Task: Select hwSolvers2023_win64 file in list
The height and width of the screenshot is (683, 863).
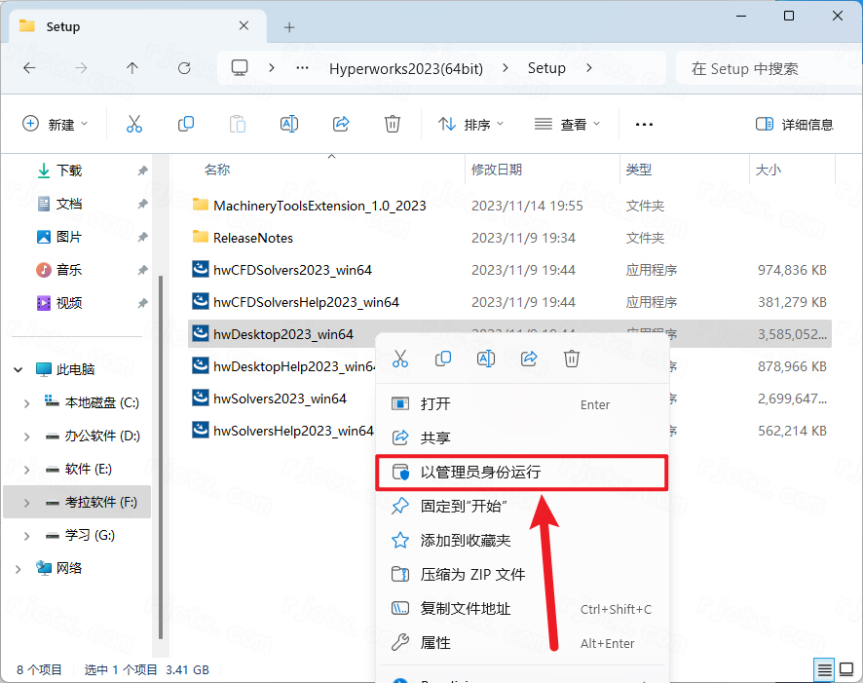Action: pos(280,398)
